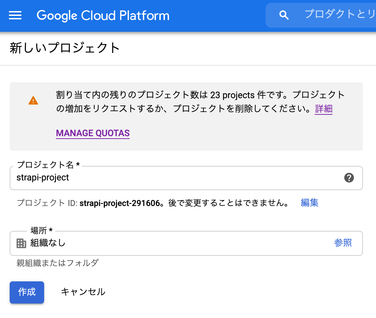Click the quota warning message text

[200, 102]
